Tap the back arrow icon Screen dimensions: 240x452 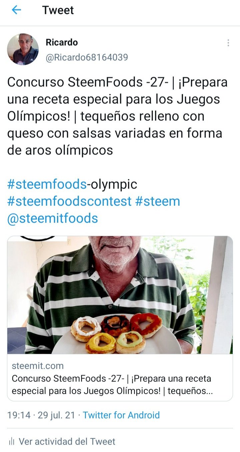(16, 10)
